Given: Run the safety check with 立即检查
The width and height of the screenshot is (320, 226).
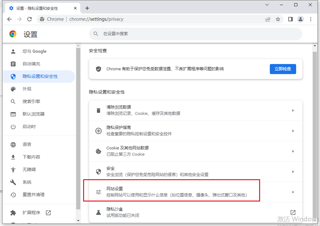Looking at the screenshot, I should click(x=283, y=69).
